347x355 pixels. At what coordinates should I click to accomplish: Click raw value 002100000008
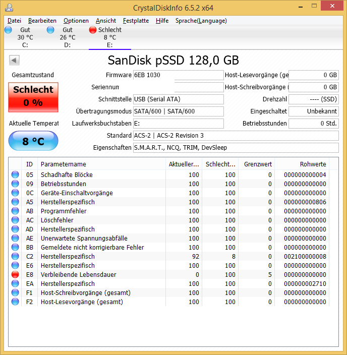click(x=305, y=256)
